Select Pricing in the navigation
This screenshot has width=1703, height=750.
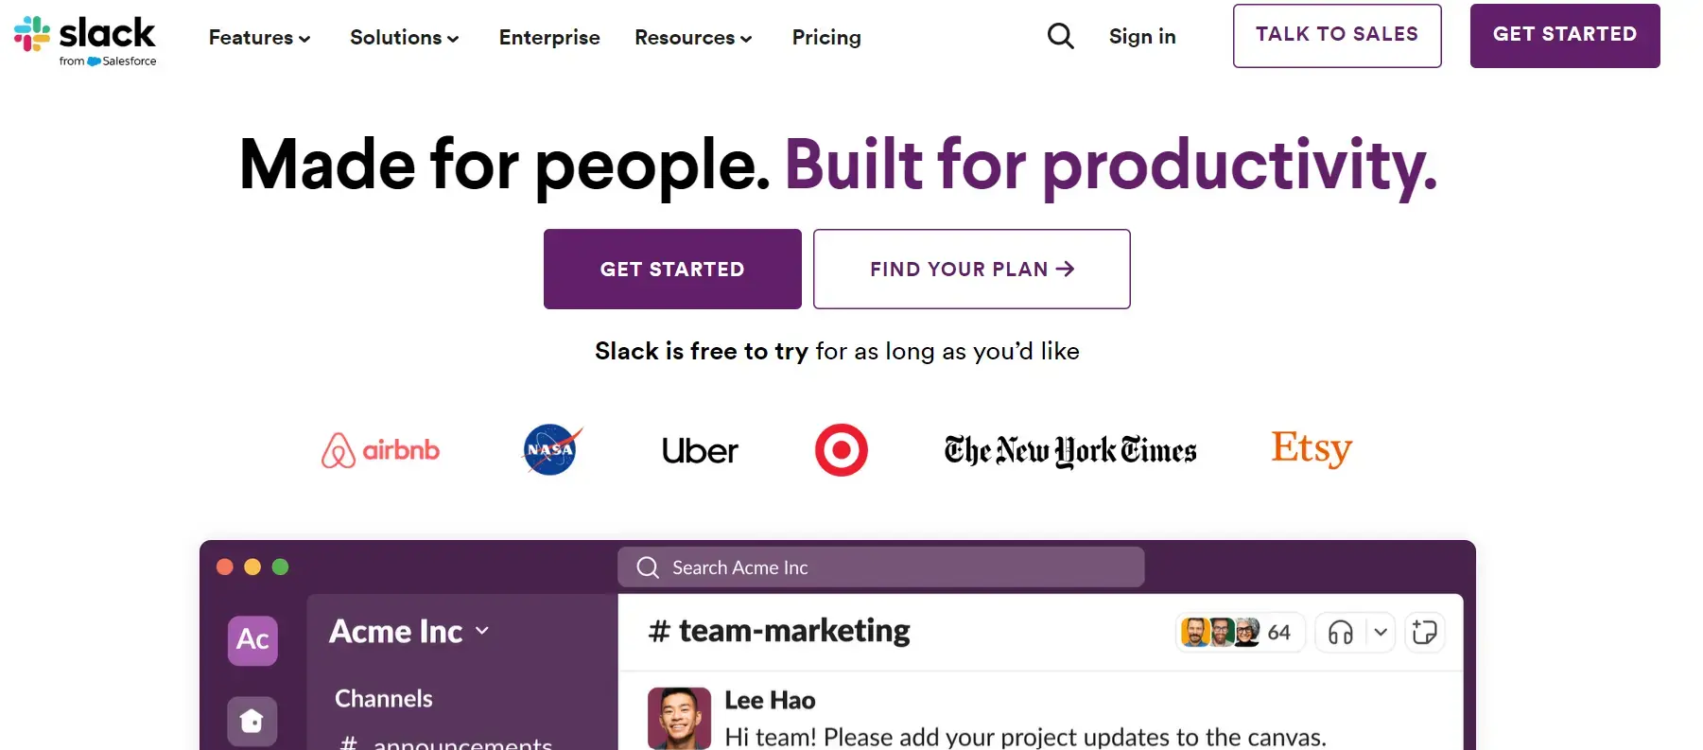pyautogui.click(x=825, y=37)
